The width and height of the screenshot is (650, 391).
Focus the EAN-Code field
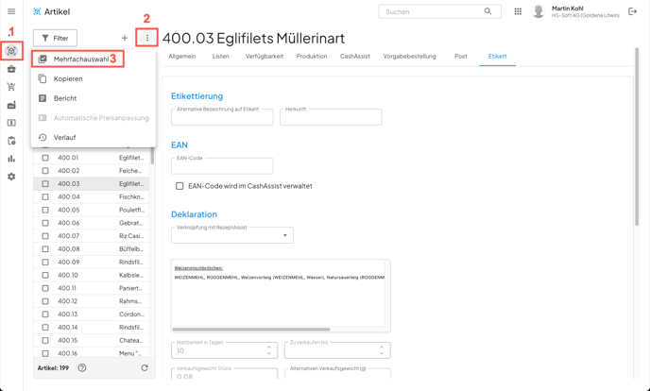coord(222,166)
